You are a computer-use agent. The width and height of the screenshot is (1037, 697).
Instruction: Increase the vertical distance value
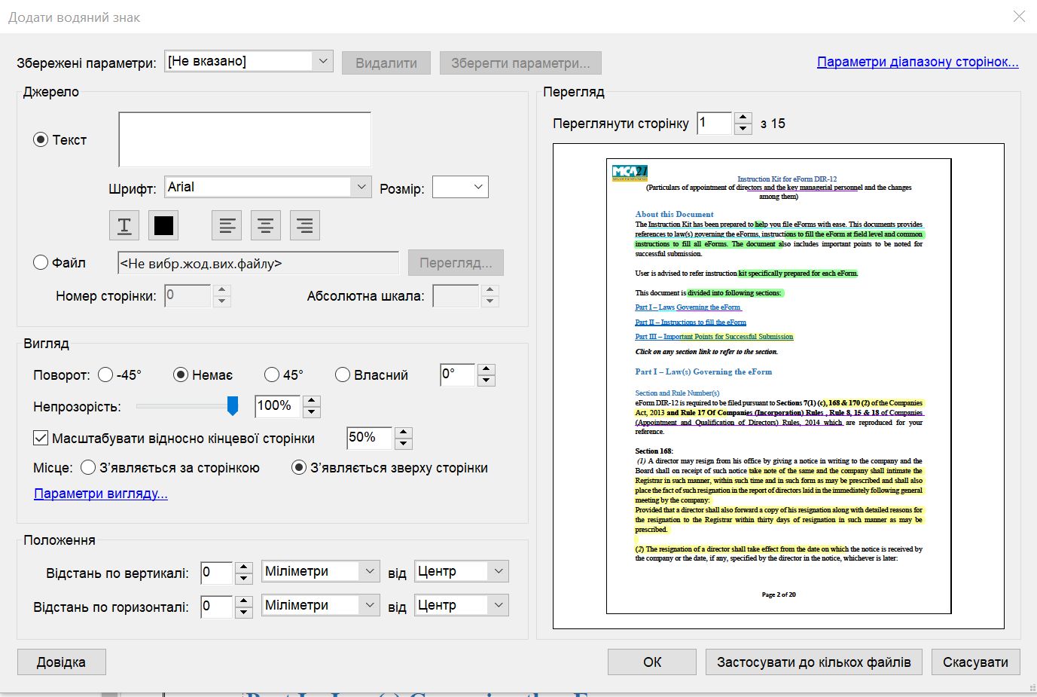(x=243, y=567)
